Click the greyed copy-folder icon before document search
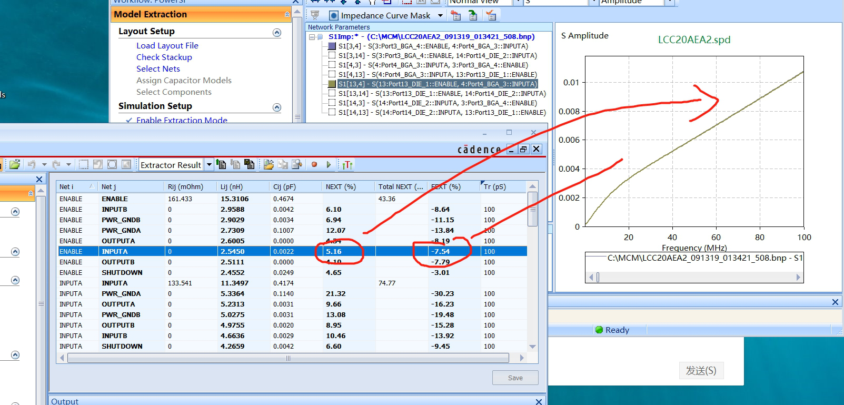Viewport: 844px width, 405px height. (x=283, y=164)
